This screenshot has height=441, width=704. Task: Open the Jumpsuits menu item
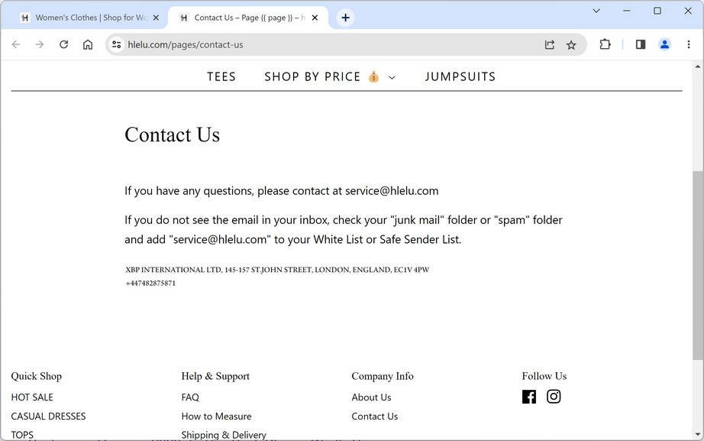tap(460, 76)
